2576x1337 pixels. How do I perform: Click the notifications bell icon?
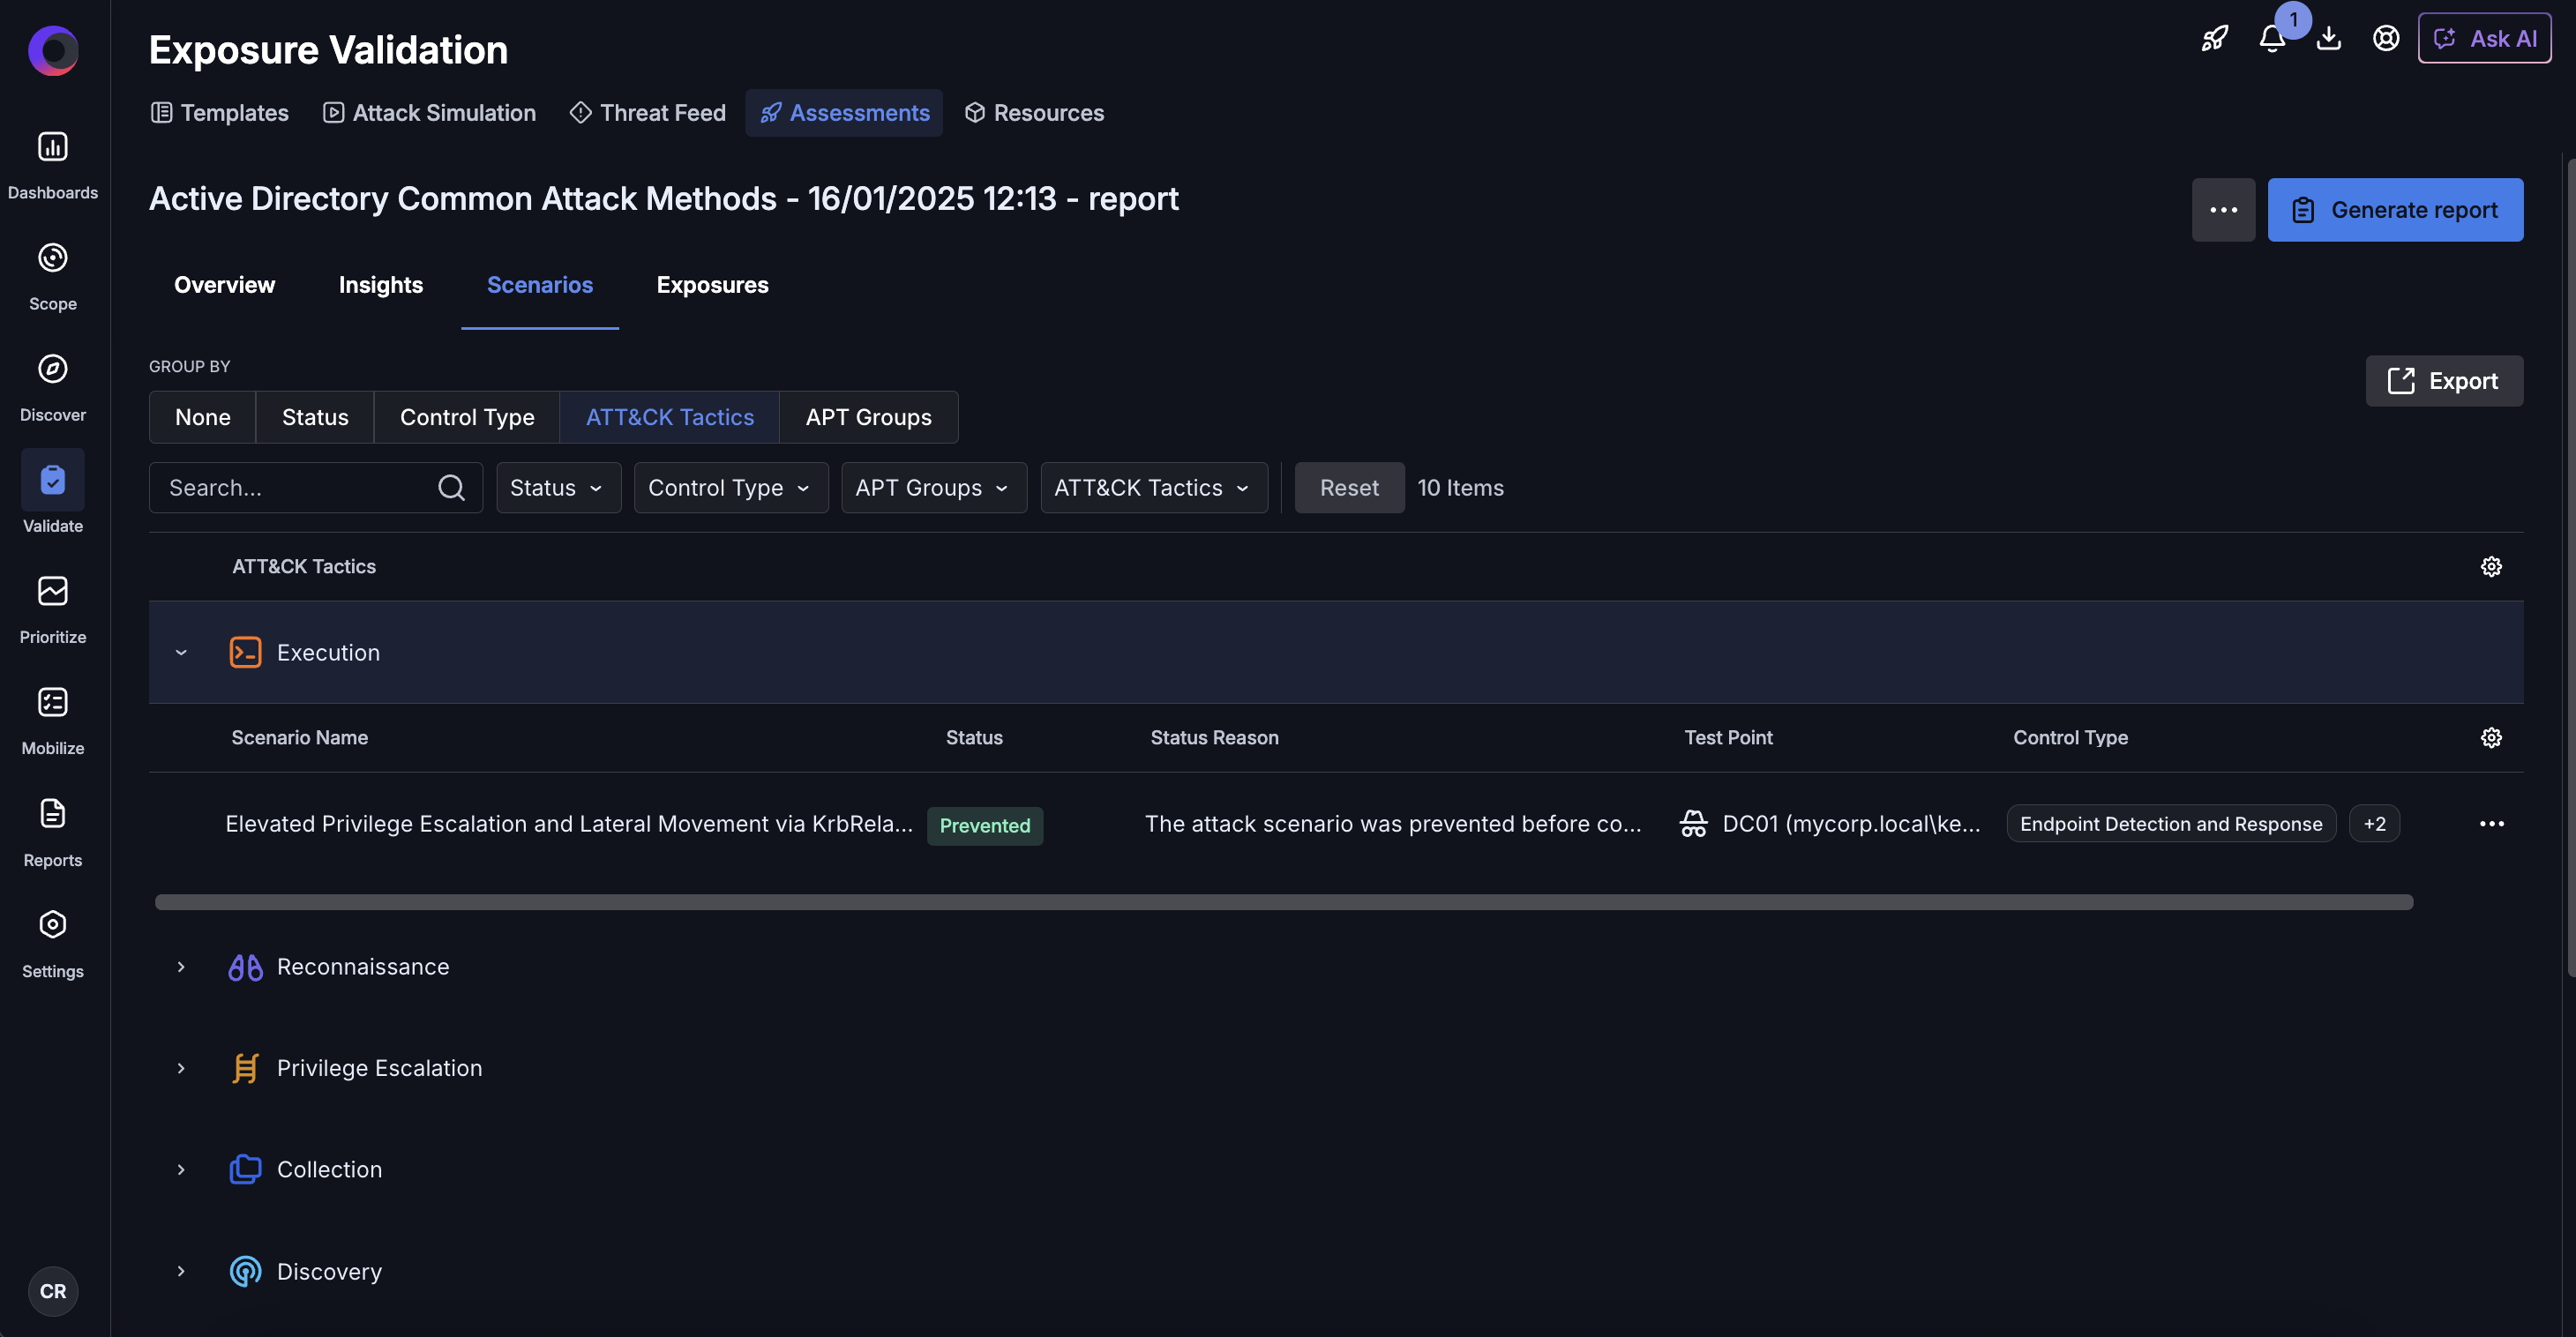coord(2271,39)
